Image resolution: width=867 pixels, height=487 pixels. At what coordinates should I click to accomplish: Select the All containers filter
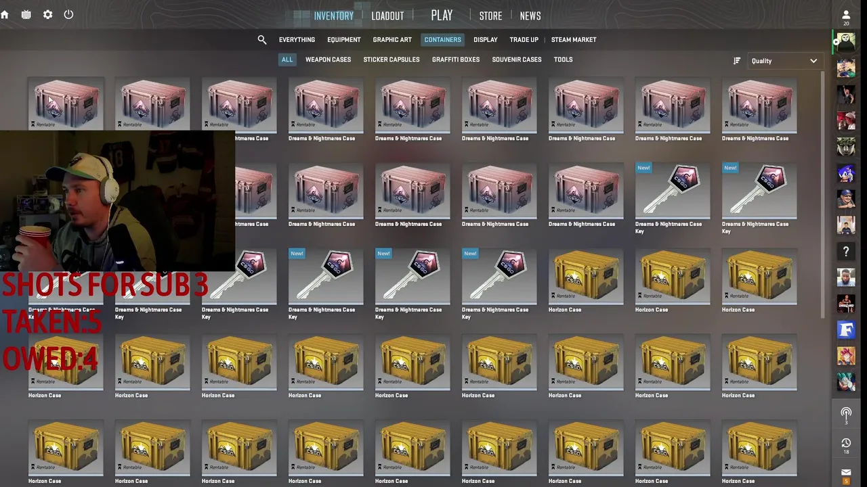(287, 60)
